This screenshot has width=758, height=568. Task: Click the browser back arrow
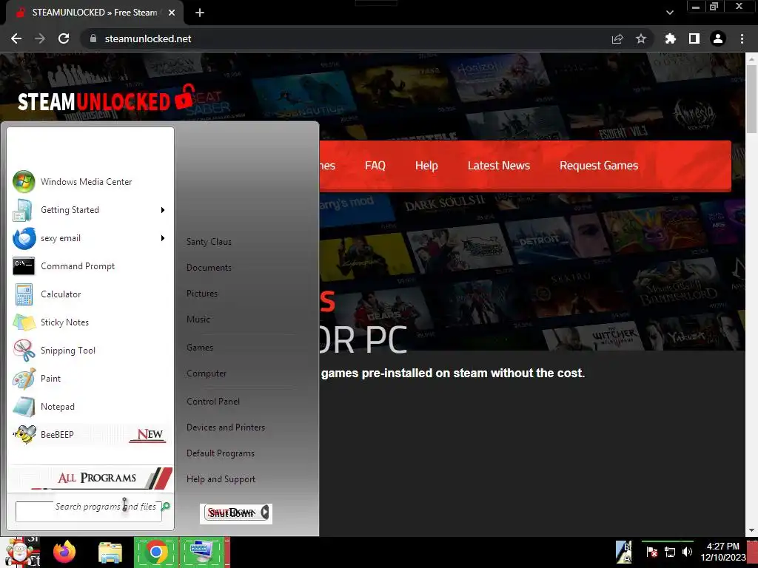16,38
